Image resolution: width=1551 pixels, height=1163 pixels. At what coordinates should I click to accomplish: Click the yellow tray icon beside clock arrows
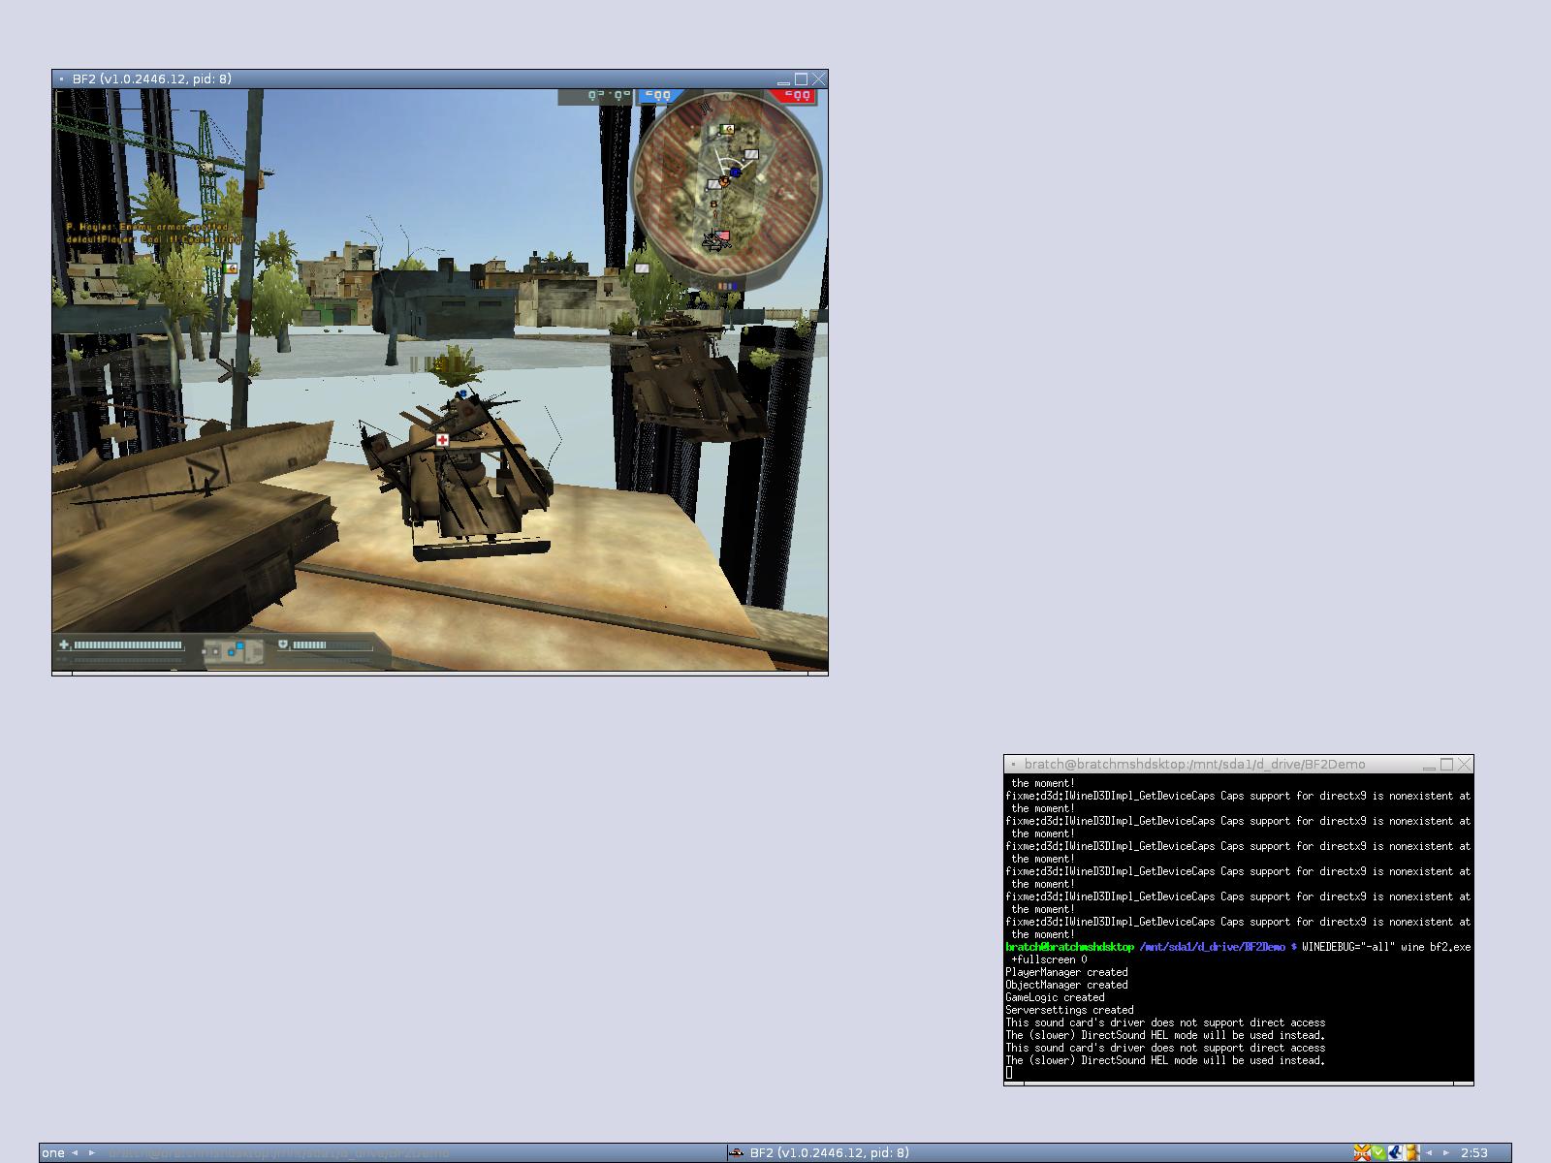1412,1152
